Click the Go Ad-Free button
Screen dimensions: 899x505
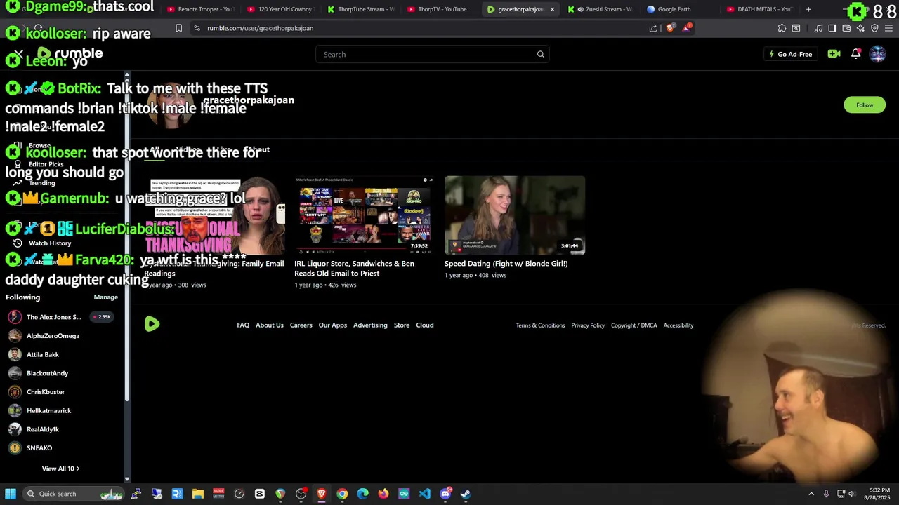click(790, 54)
